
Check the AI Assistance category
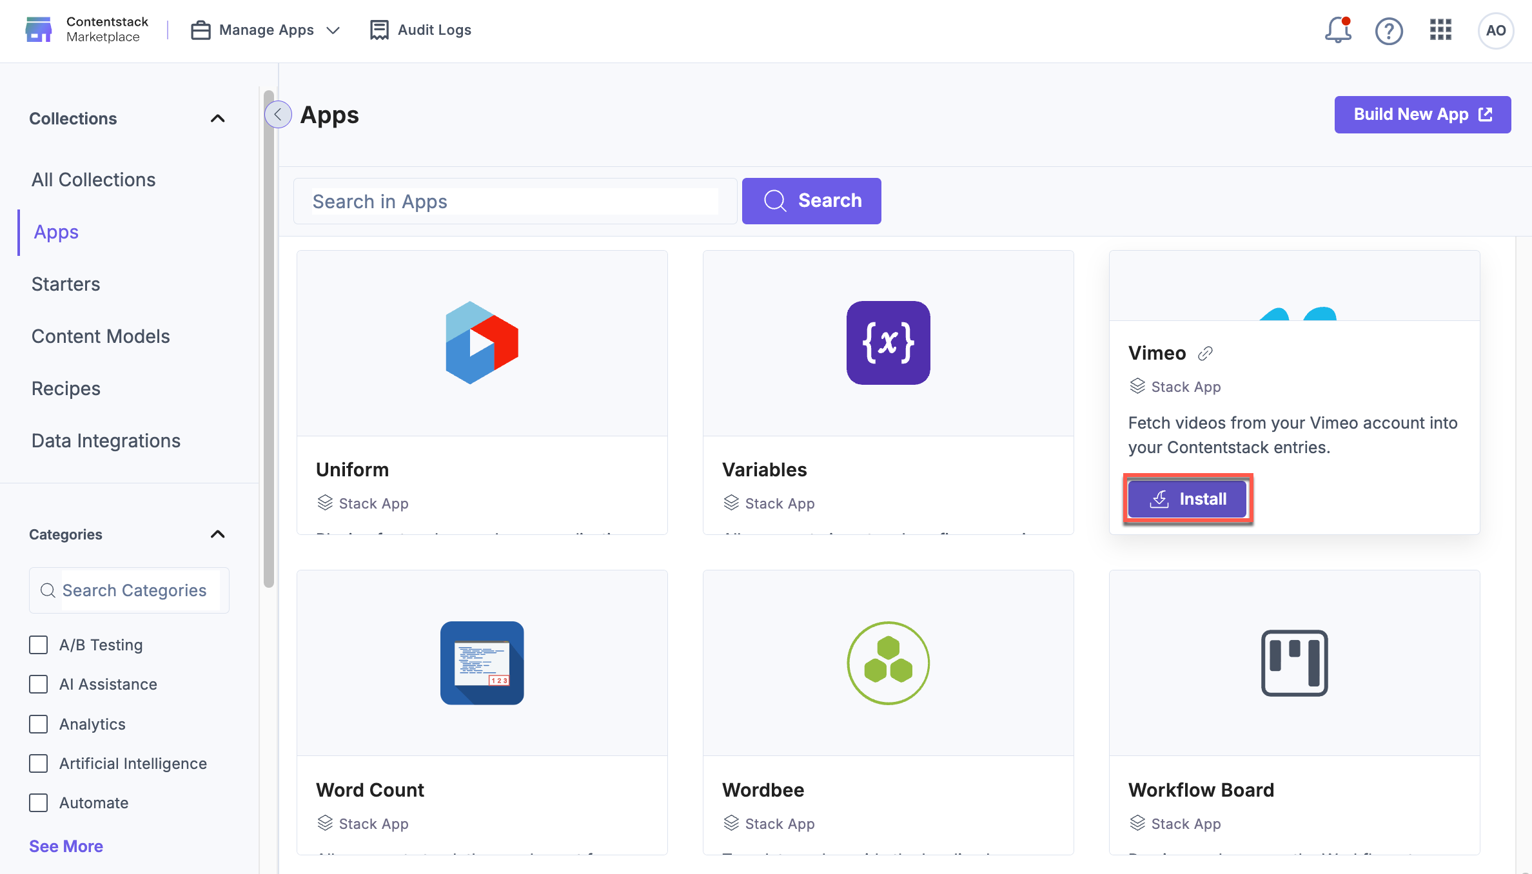click(39, 684)
